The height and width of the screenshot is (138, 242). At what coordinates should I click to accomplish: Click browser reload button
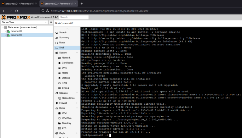(x=17, y=11)
